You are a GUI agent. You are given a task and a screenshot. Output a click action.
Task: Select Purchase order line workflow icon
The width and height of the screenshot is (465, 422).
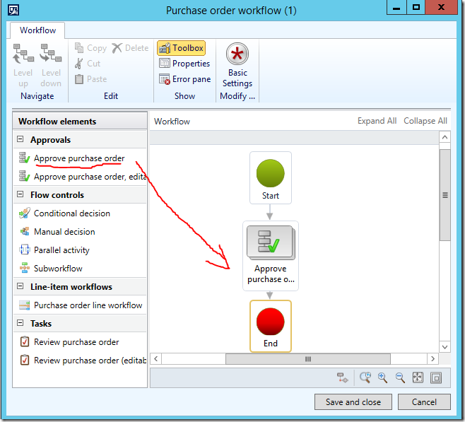point(24,305)
